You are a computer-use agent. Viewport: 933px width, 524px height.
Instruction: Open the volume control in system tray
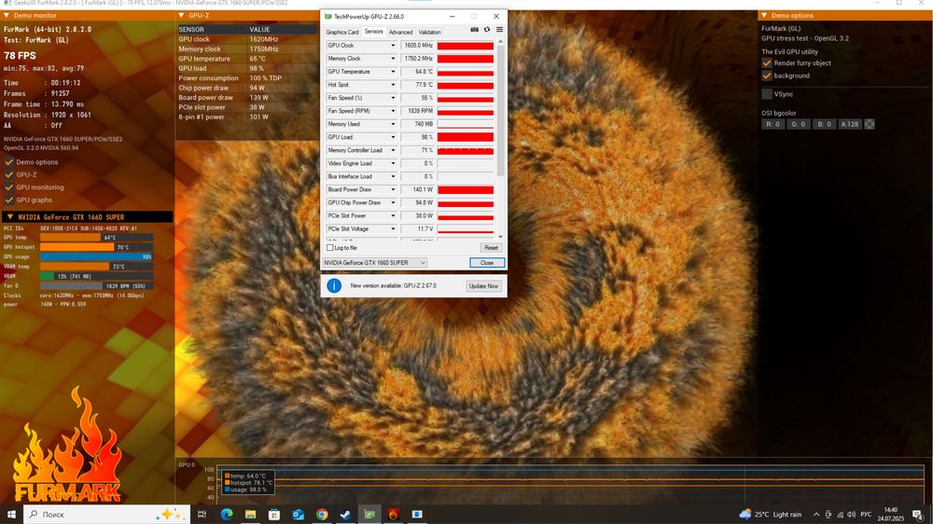coord(852,515)
